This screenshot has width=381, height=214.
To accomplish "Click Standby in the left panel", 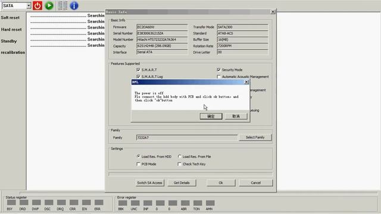I will point(9,41).
